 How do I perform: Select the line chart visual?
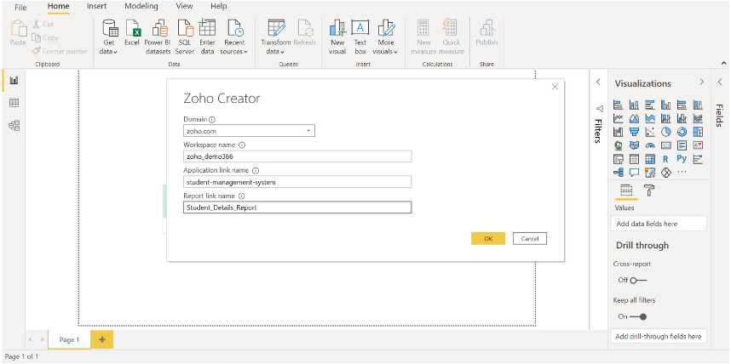619,118
